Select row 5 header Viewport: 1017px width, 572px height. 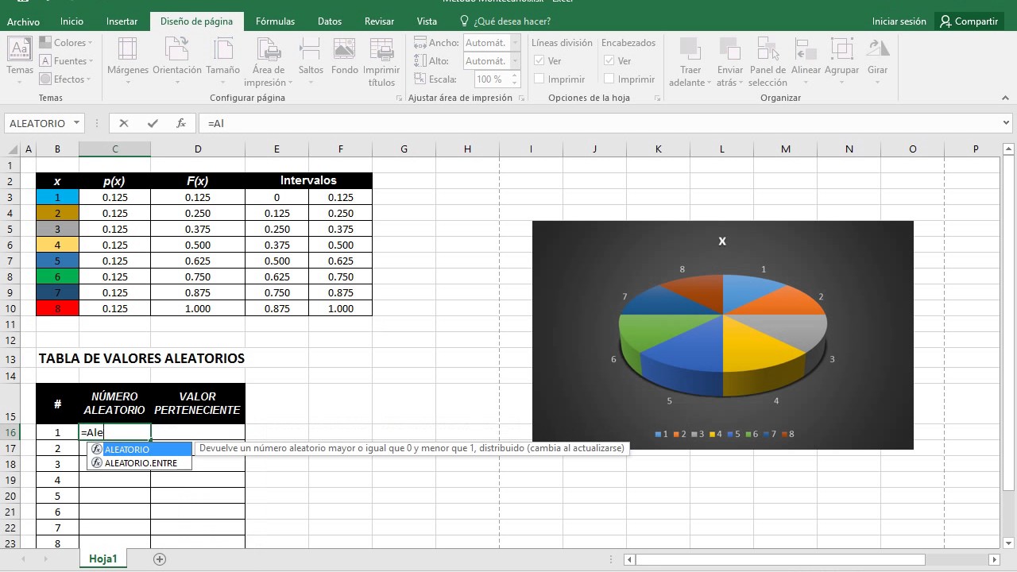pyautogui.click(x=10, y=229)
